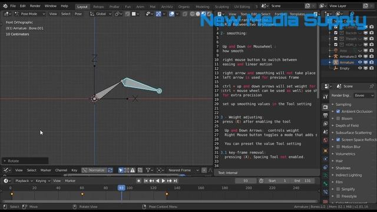Toggle the Screen Space Reflections checkbox
The image size is (377, 212).
tap(338, 140)
